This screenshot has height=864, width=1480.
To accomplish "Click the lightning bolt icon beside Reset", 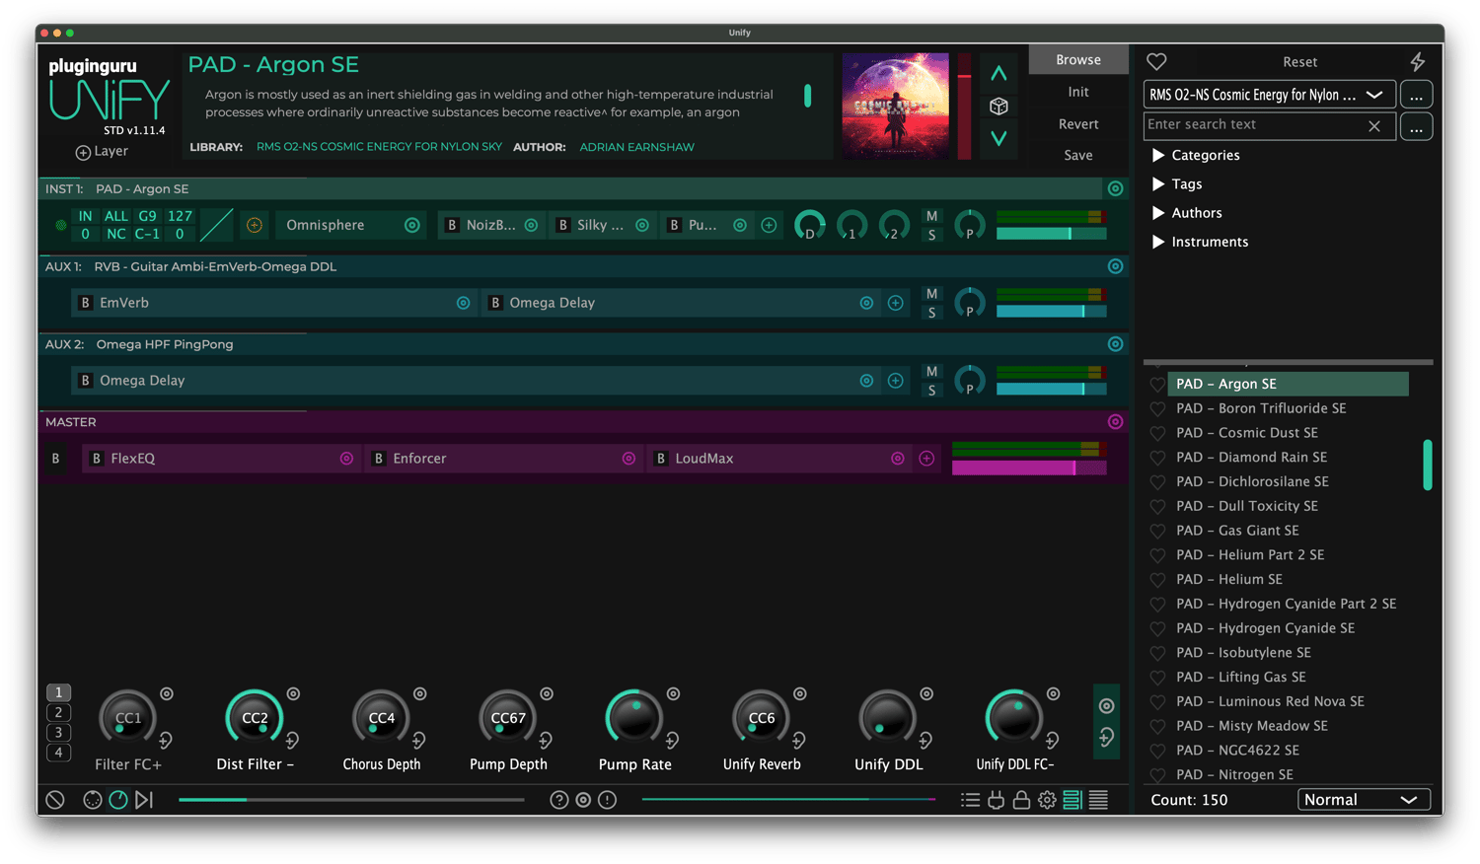I will (1417, 62).
